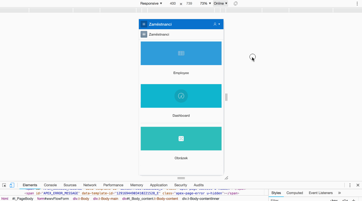Click the Obrázek card icon

click(x=181, y=139)
